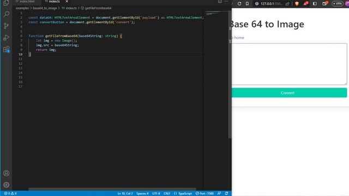
Task: Click inside the base64 payload textarea
Action: pos(289,64)
